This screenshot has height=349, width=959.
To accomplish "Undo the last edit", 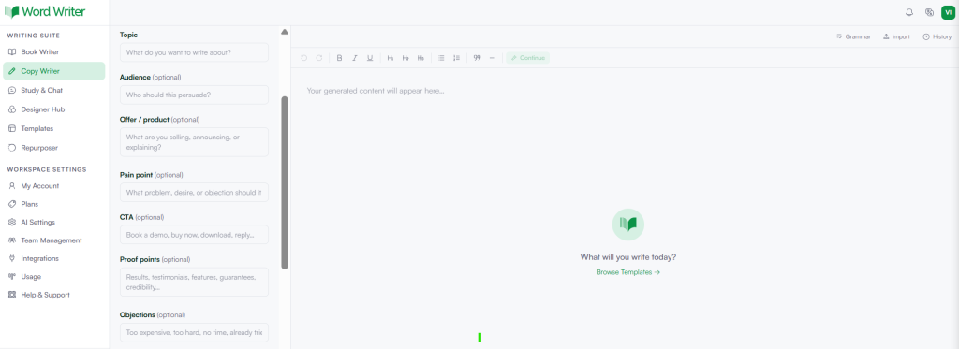I will click(x=304, y=58).
